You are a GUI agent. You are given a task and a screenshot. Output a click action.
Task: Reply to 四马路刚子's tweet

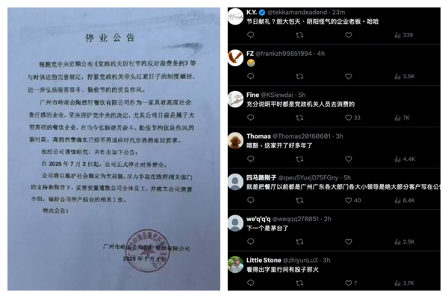(251, 200)
